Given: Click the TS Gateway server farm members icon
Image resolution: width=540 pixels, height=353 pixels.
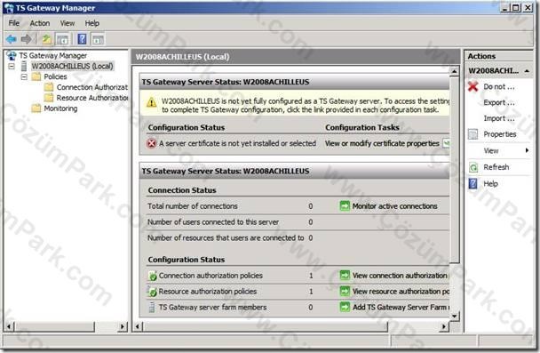Looking at the screenshot, I should [x=152, y=307].
